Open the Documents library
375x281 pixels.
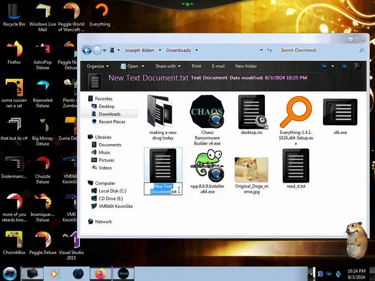[x=110, y=145]
